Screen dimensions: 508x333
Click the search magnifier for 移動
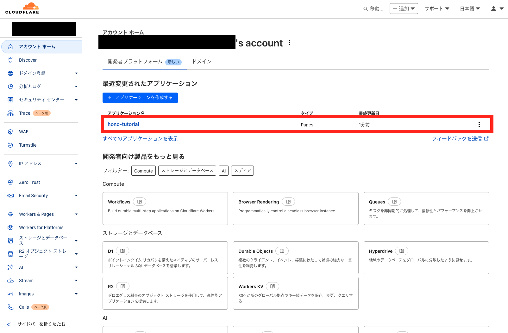click(365, 9)
